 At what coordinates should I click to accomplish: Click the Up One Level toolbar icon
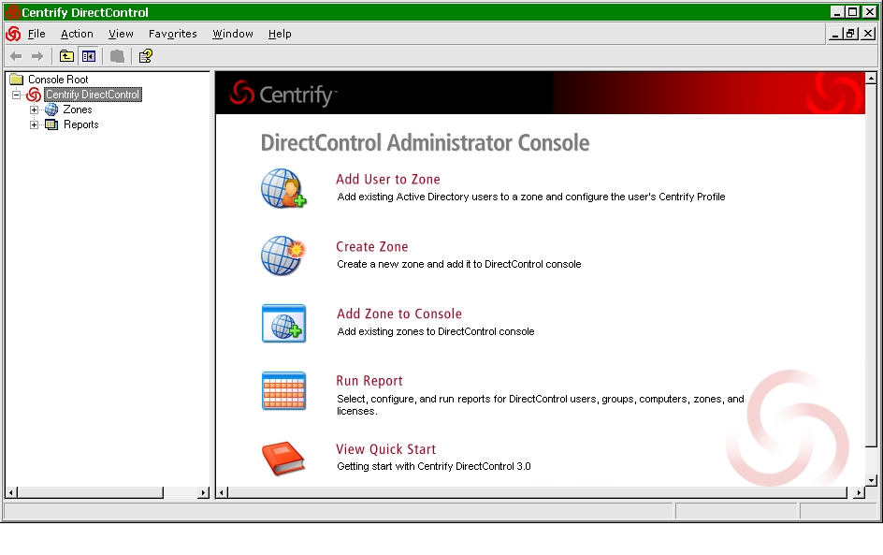click(x=66, y=56)
